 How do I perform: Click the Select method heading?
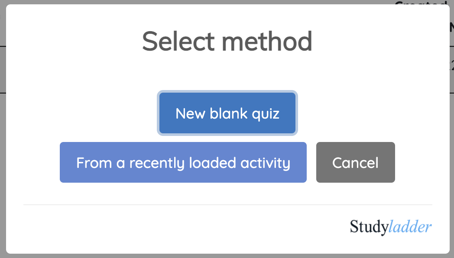(x=227, y=42)
